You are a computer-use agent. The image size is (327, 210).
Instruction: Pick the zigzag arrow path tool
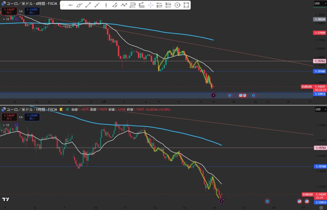click(124, 5)
